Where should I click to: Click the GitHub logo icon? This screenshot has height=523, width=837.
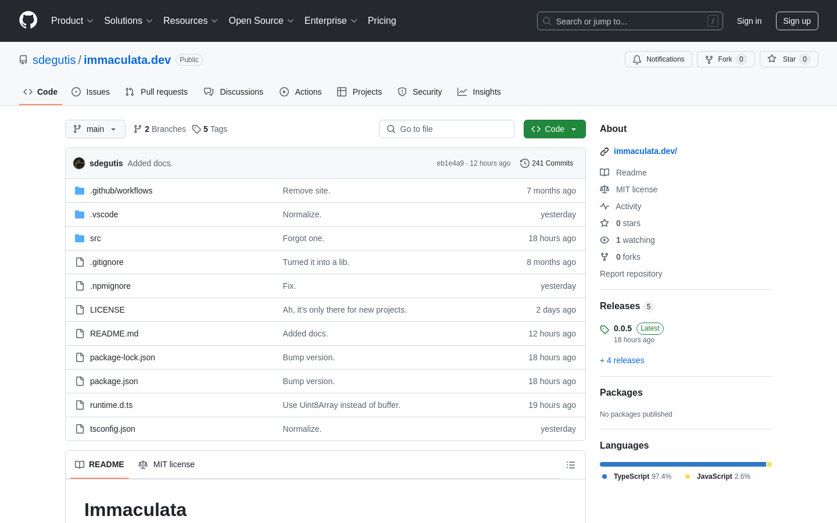(x=28, y=20)
